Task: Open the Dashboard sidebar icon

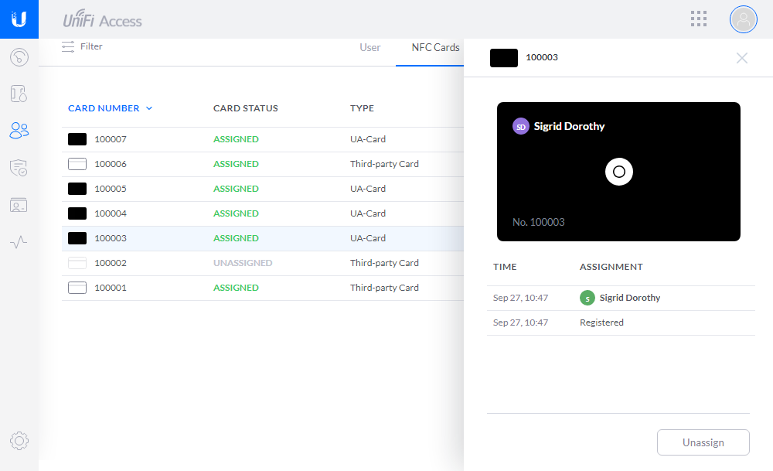Action: tap(19, 57)
